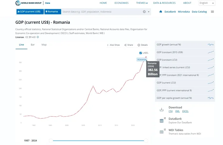Click the hamburger menu icon

click(212, 12)
